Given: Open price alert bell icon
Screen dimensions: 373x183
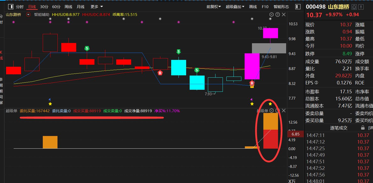Looking at the screenshot, I should point(354,7).
